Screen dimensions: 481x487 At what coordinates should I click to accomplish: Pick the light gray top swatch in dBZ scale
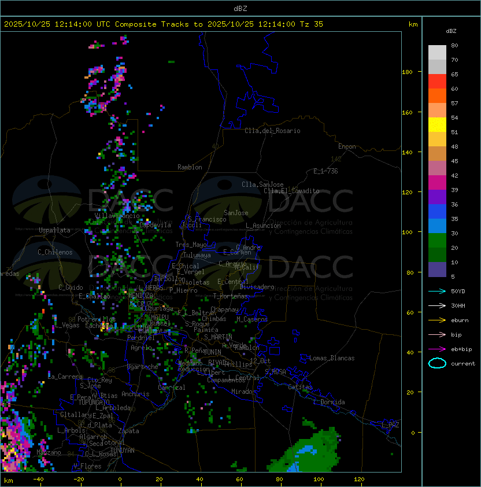click(x=437, y=52)
